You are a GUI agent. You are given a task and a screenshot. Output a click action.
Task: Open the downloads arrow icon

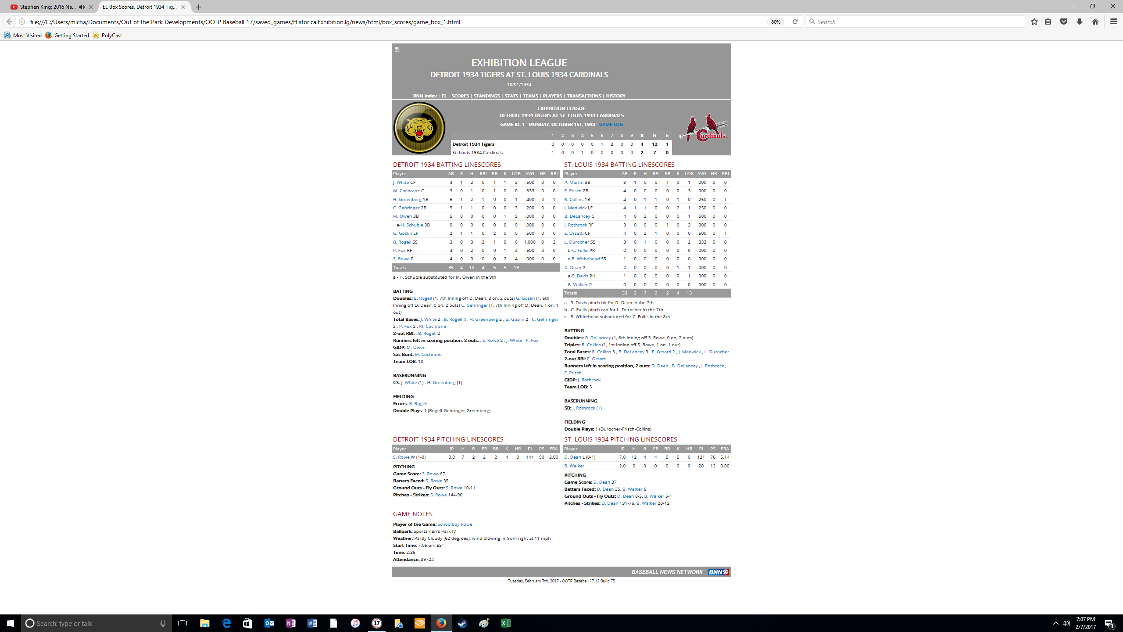click(x=1080, y=22)
